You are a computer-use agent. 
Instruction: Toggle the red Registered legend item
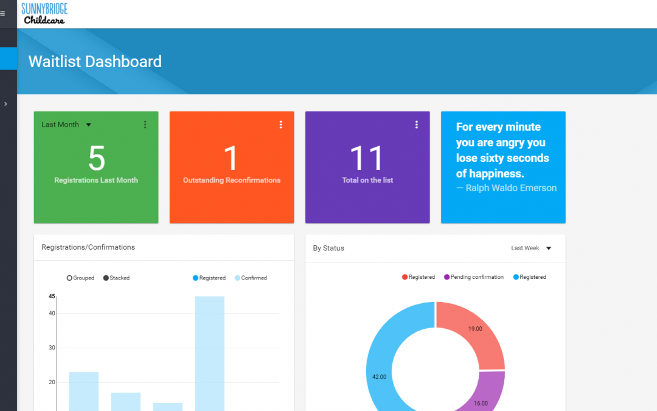coord(419,277)
